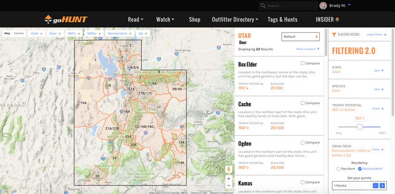
Task: Switch map to Satellite view
Action: (x=19, y=34)
